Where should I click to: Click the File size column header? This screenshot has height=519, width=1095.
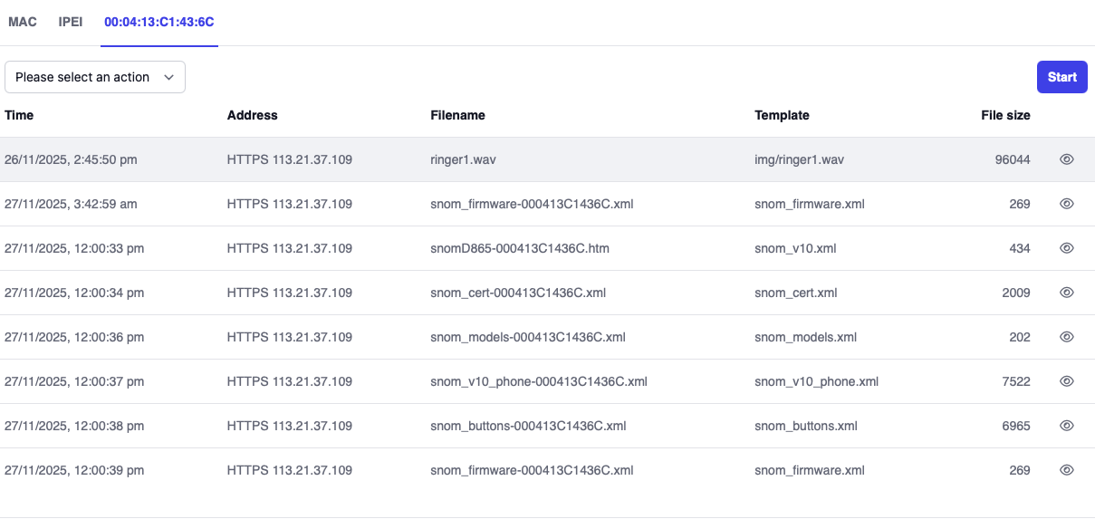click(x=1005, y=115)
